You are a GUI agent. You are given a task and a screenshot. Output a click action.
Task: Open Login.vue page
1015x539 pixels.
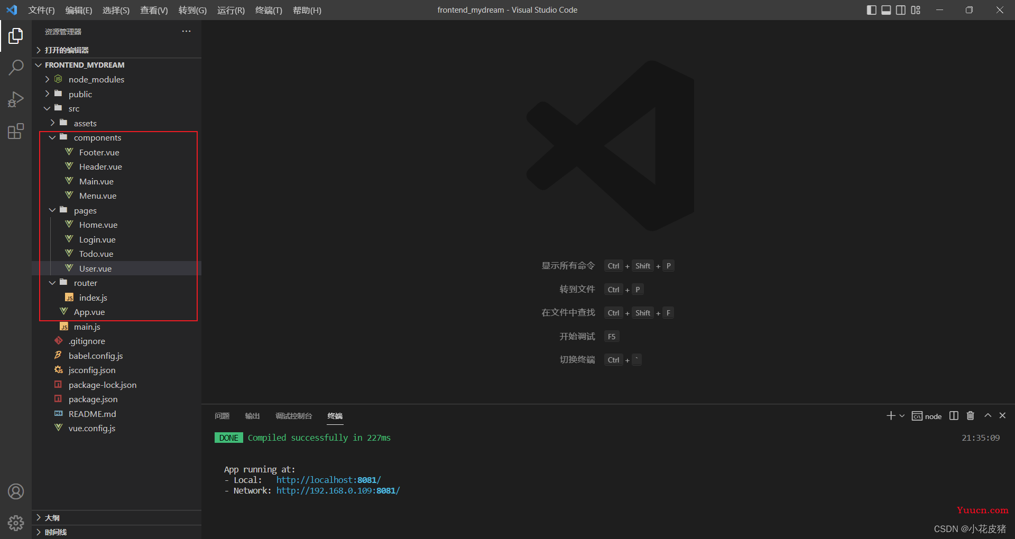point(117,239)
